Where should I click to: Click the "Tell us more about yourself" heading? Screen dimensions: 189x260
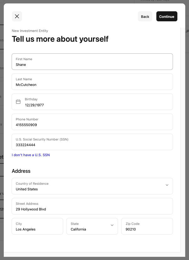60,39
